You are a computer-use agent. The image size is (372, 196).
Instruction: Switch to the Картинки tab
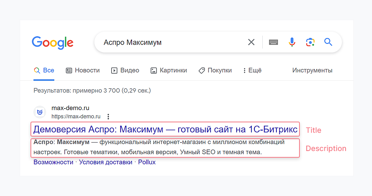pyautogui.click(x=169, y=70)
